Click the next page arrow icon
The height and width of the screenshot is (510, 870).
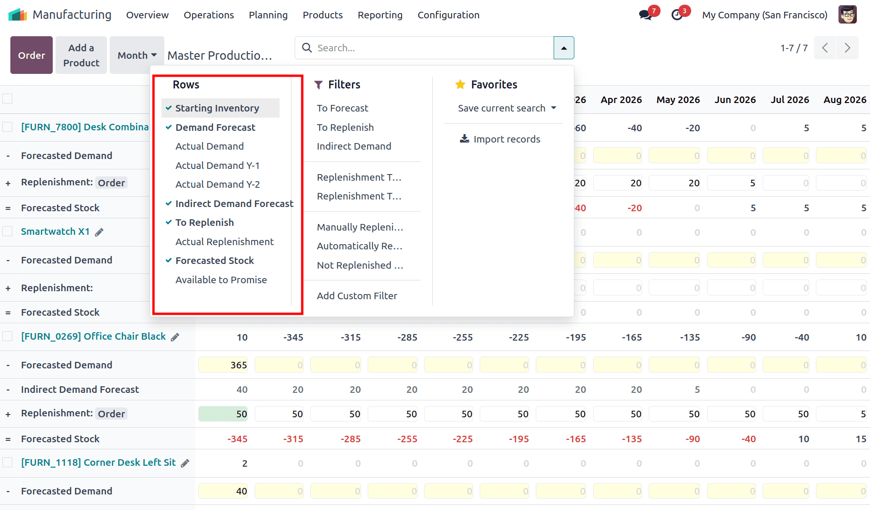pos(847,48)
